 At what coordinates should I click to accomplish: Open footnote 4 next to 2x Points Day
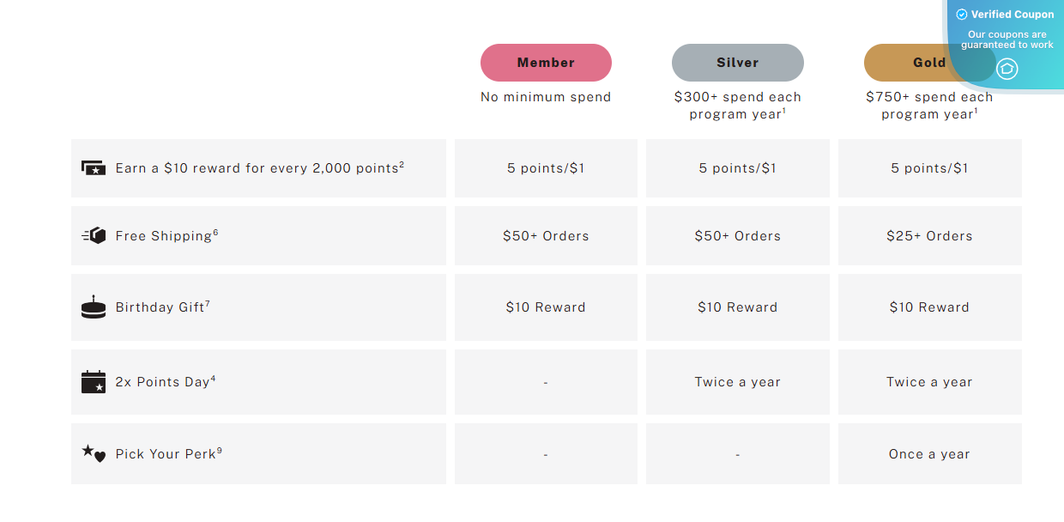213,378
